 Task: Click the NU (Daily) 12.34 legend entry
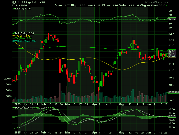click(x=25, y=33)
